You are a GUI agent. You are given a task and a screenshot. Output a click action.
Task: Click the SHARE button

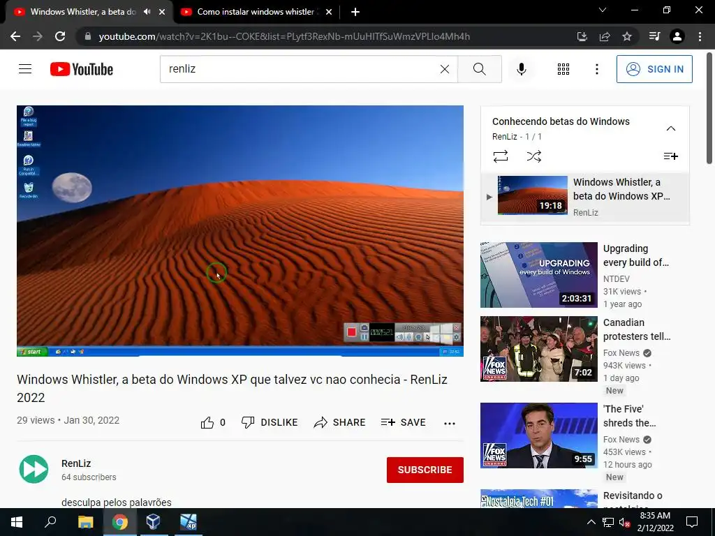[340, 422]
